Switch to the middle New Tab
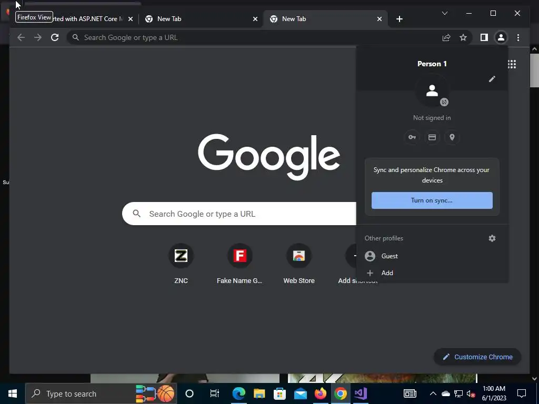539x404 pixels. [201, 19]
